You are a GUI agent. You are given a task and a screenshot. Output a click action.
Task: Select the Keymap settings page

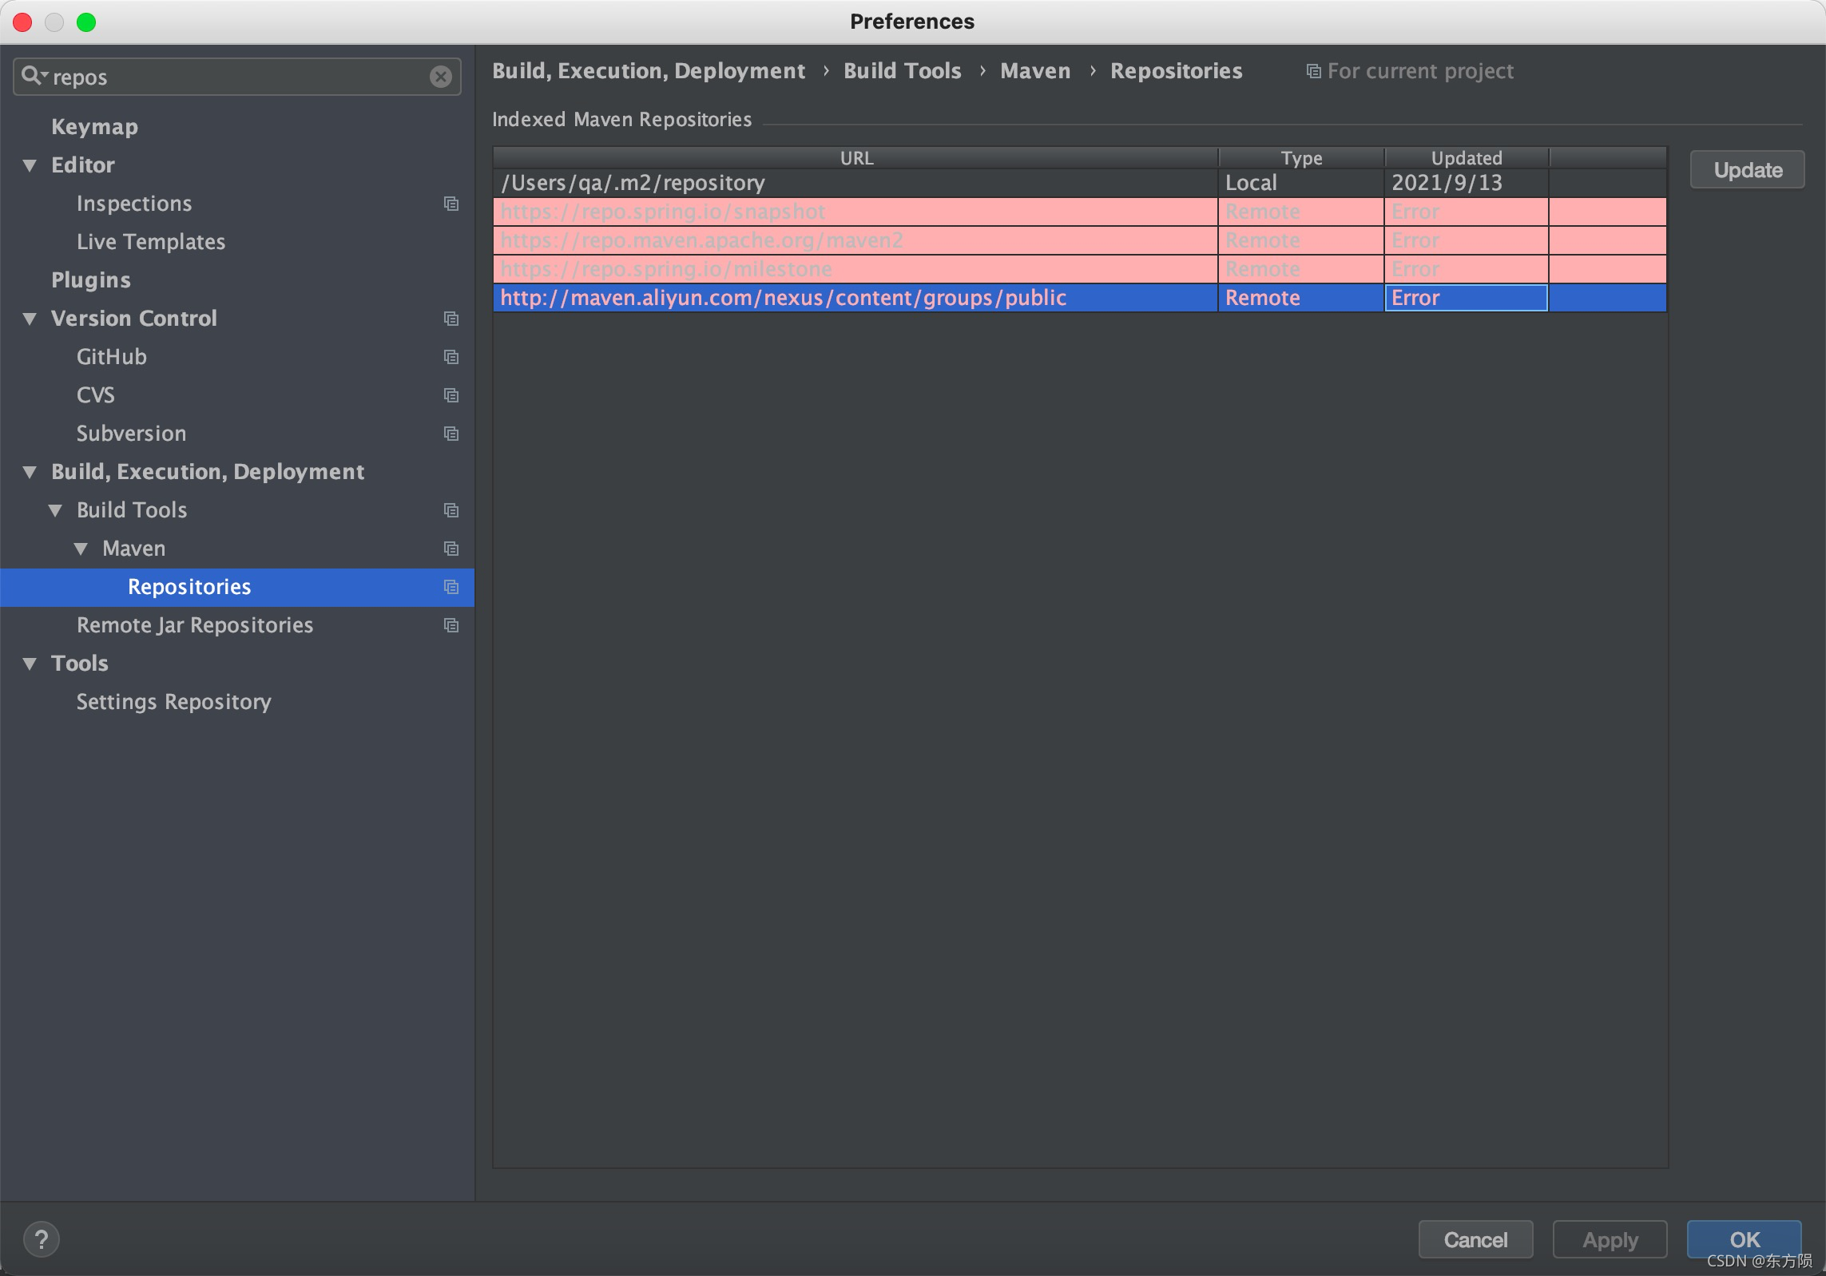coord(94,127)
